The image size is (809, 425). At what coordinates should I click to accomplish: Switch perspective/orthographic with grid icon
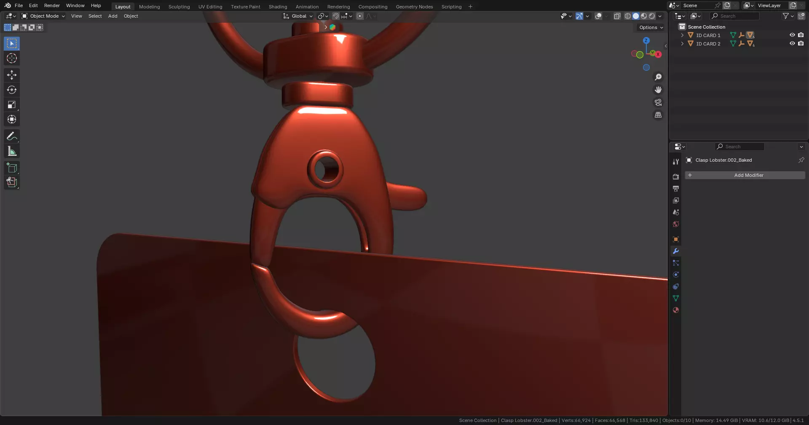(658, 115)
